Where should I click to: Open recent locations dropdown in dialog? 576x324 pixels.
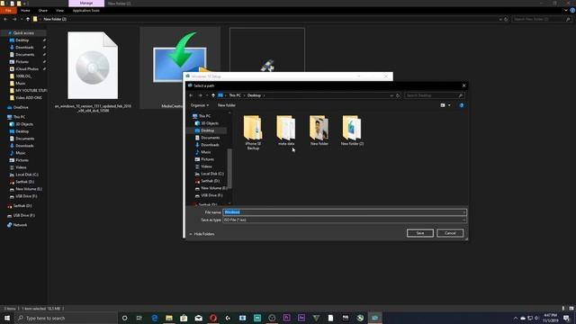coord(207,95)
